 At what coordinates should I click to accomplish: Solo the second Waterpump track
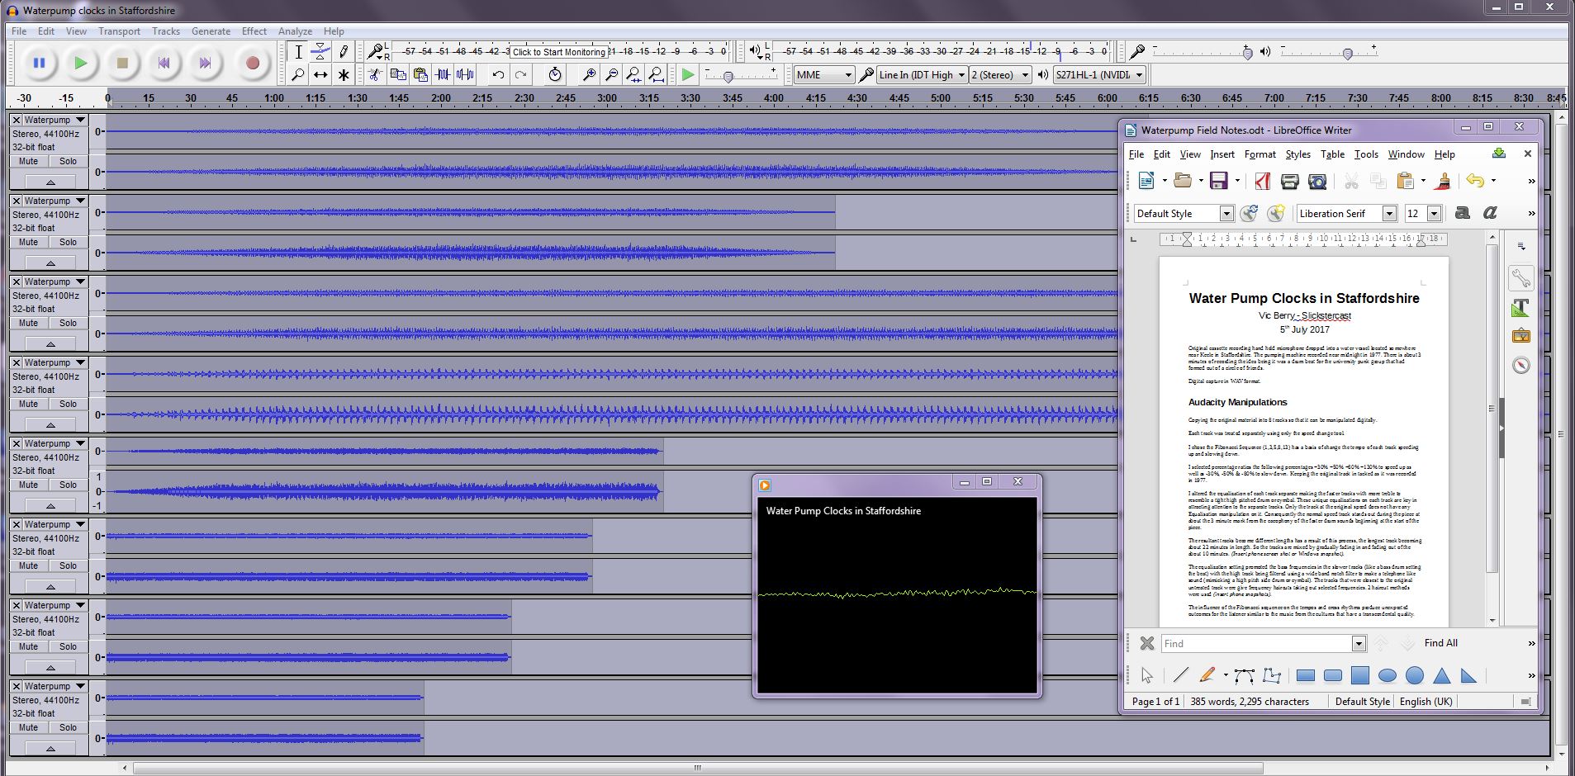click(68, 242)
